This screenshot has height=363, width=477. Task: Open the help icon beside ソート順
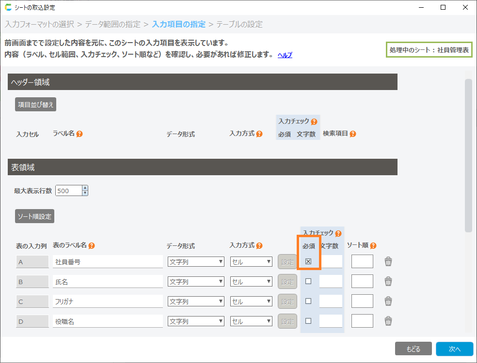[373, 245]
